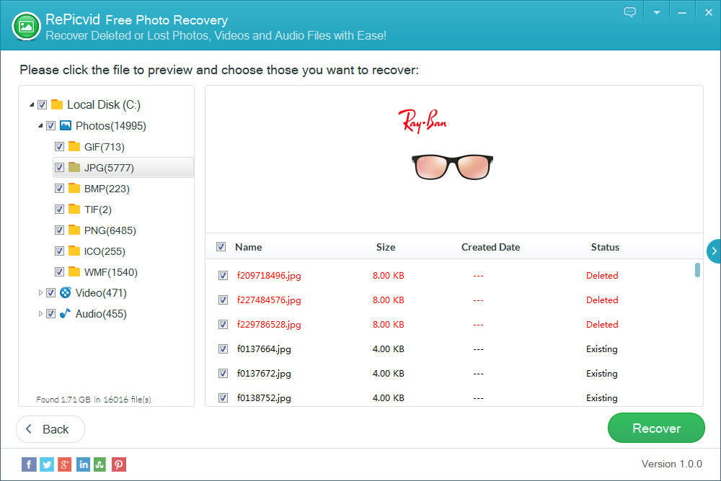The height and width of the screenshot is (481, 721).
Task: Uncheck the Local Disk (C:) checkbox
Action: pos(41,104)
